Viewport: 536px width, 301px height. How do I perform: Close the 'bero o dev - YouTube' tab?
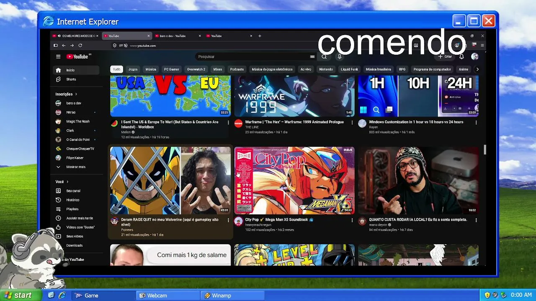coord(200,36)
